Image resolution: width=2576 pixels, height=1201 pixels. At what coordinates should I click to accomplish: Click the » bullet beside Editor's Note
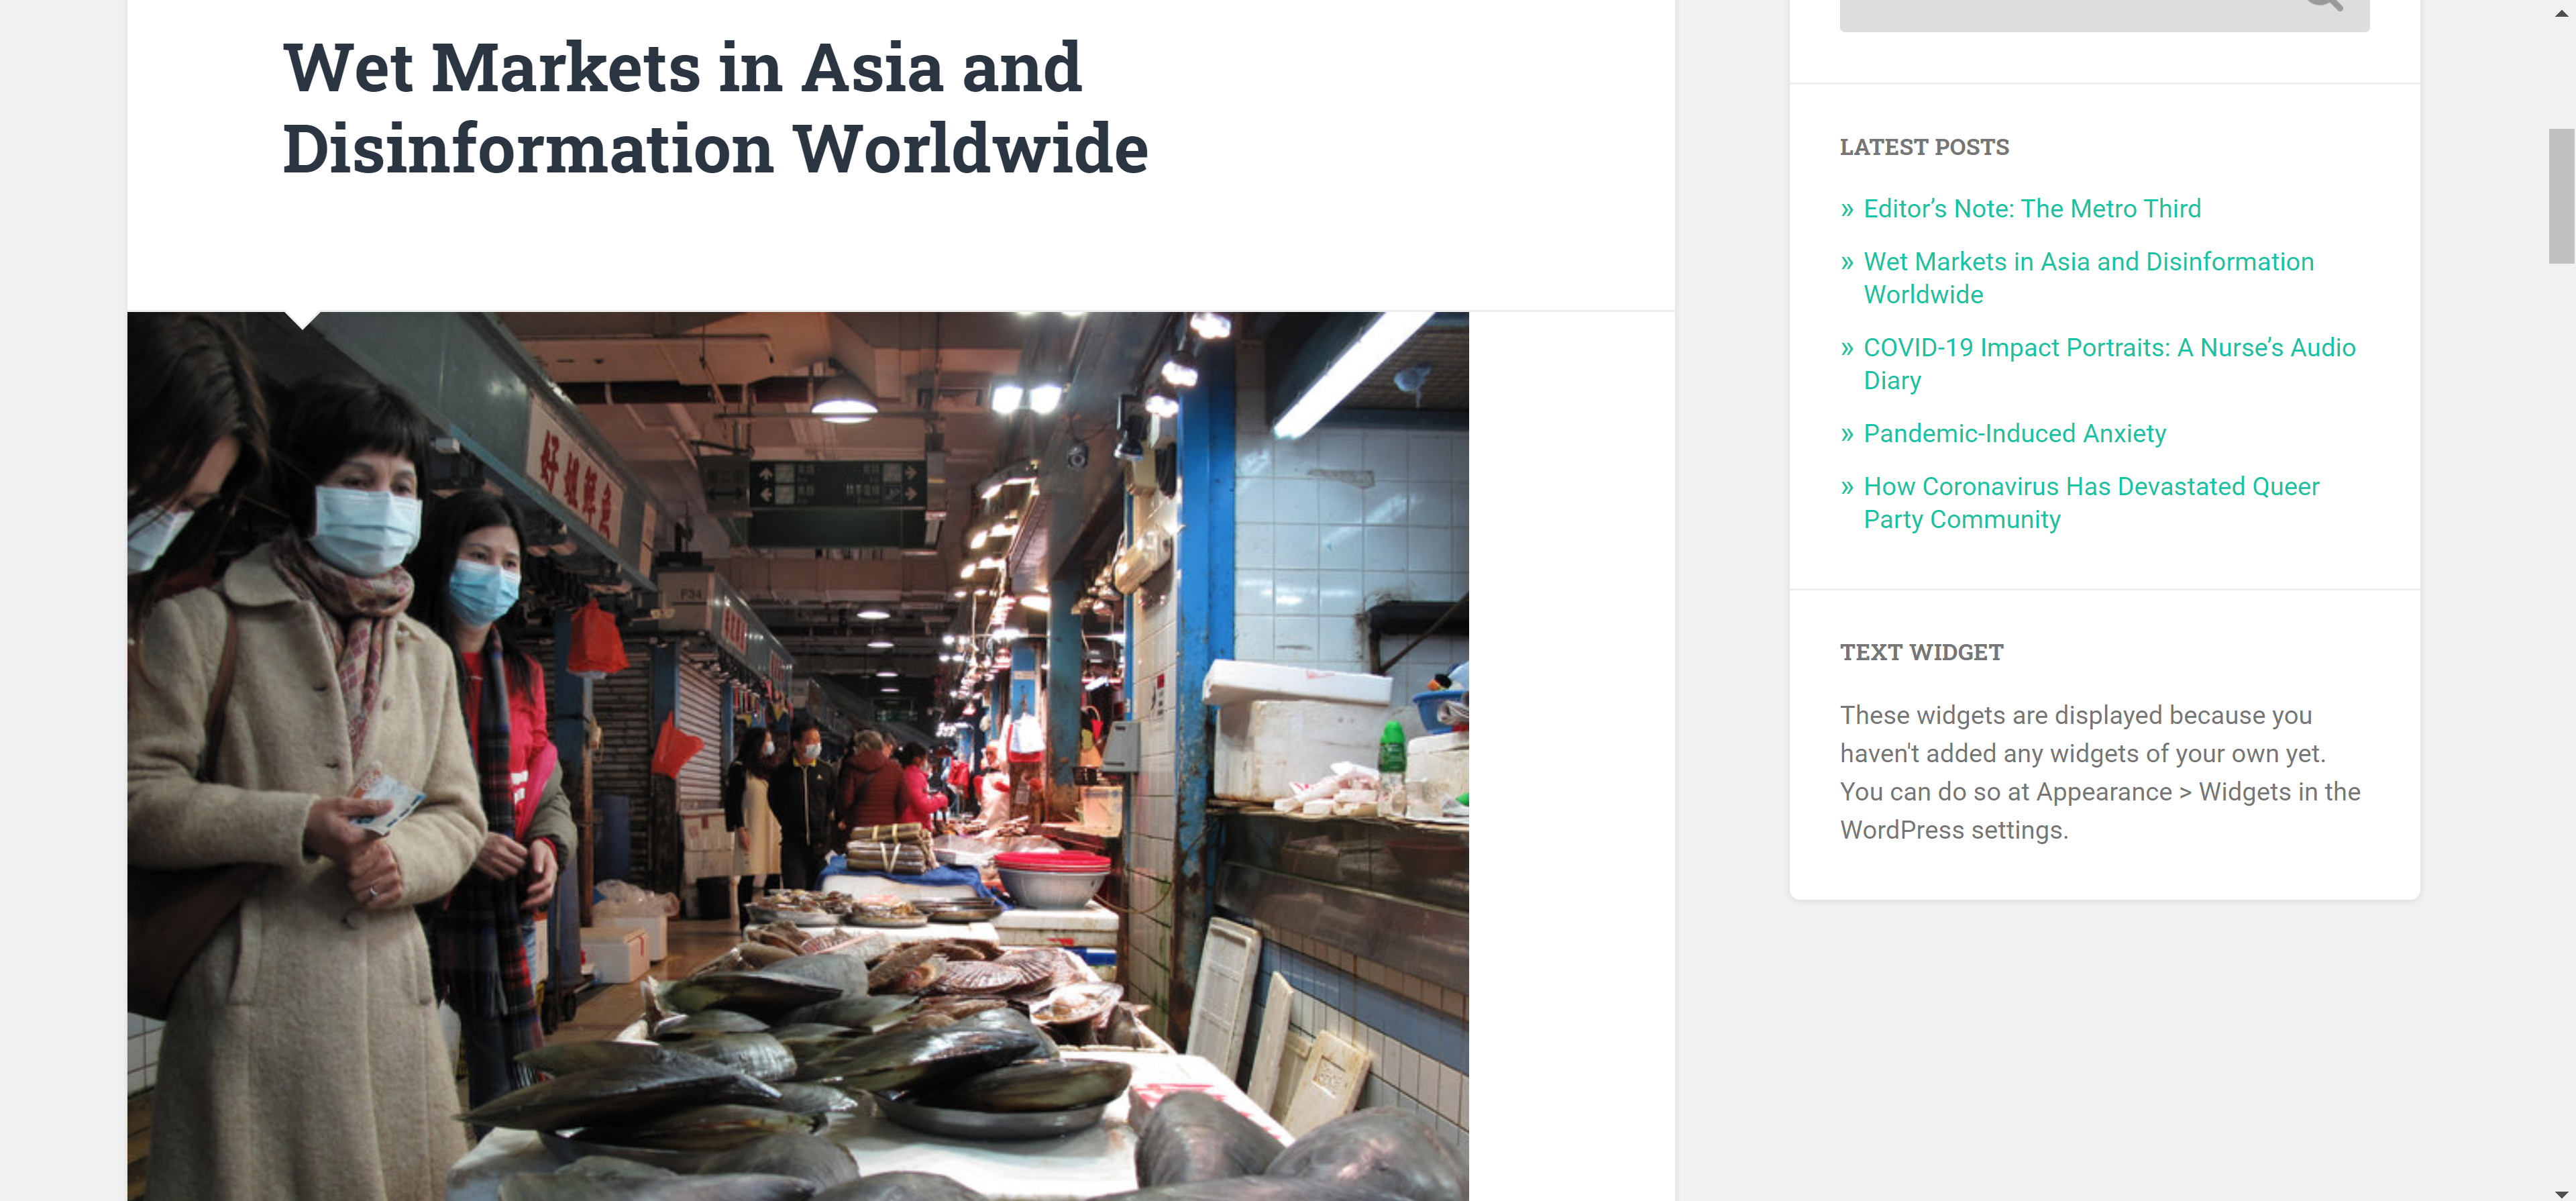click(1847, 210)
